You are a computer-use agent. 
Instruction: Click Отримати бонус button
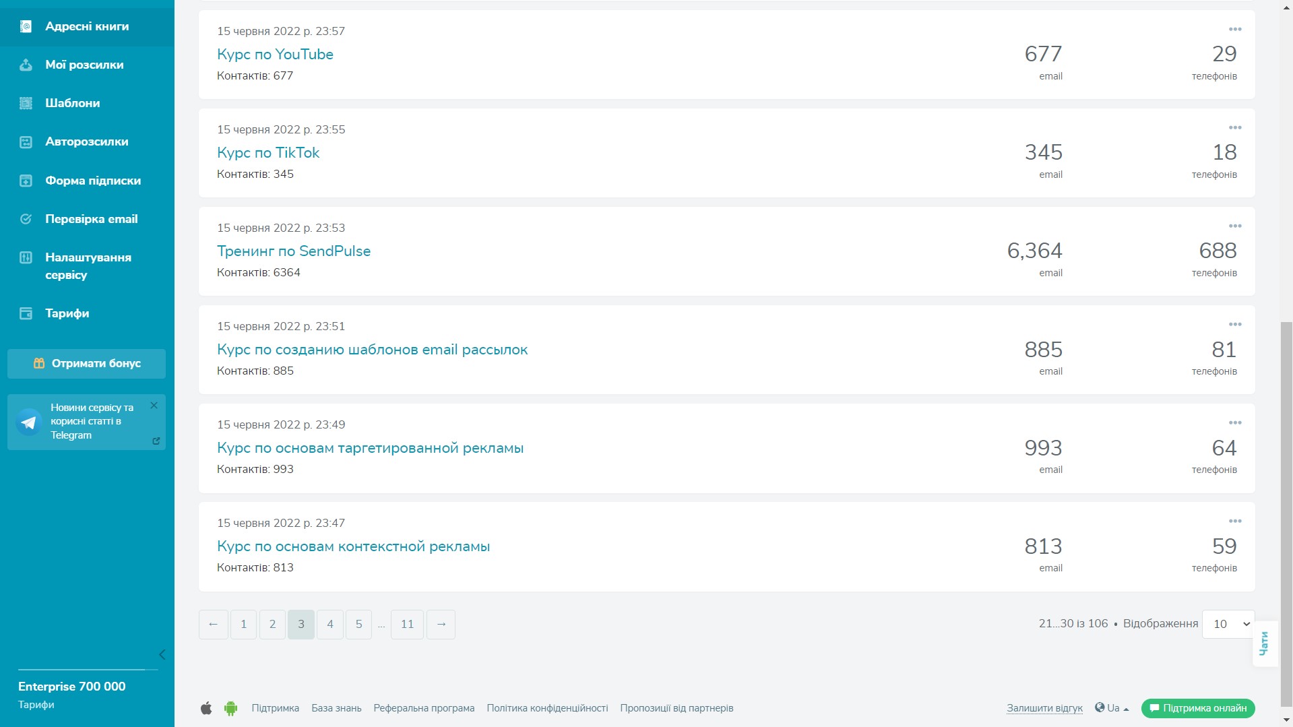click(x=86, y=363)
